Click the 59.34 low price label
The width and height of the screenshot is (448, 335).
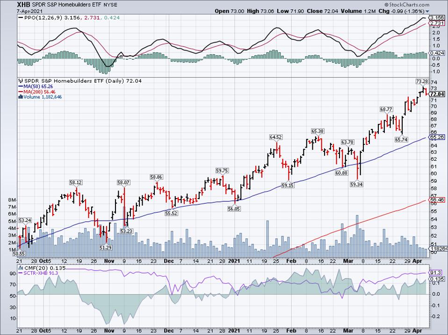pos(356,185)
